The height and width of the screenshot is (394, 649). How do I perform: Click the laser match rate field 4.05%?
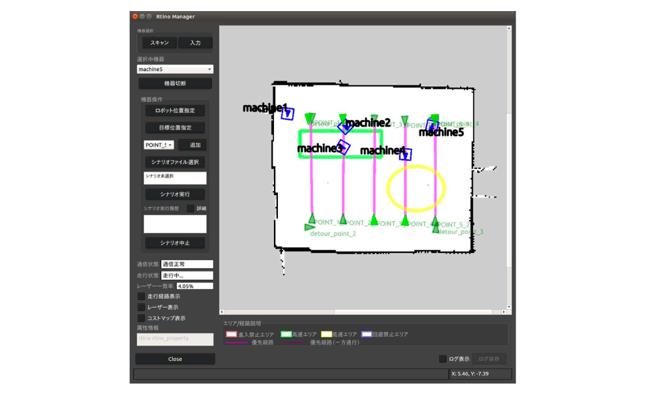click(195, 286)
